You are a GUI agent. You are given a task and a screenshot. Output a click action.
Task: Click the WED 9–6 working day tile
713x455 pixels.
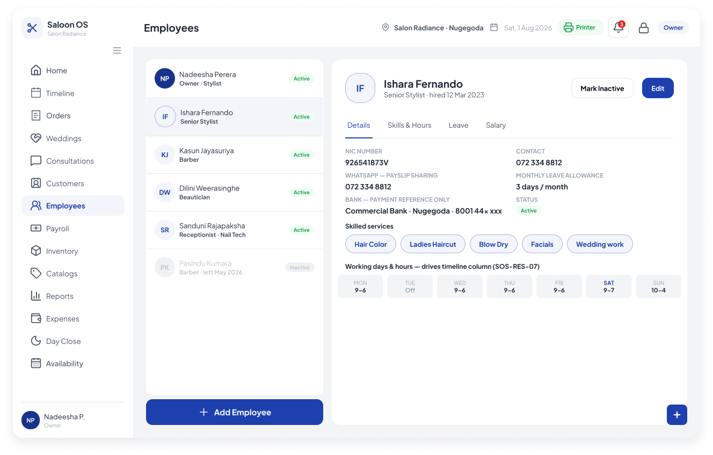click(460, 287)
